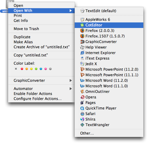This screenshot has width=147, height=143.
Task: Open file with TextWrangler label
Action: tap(97, 125)
